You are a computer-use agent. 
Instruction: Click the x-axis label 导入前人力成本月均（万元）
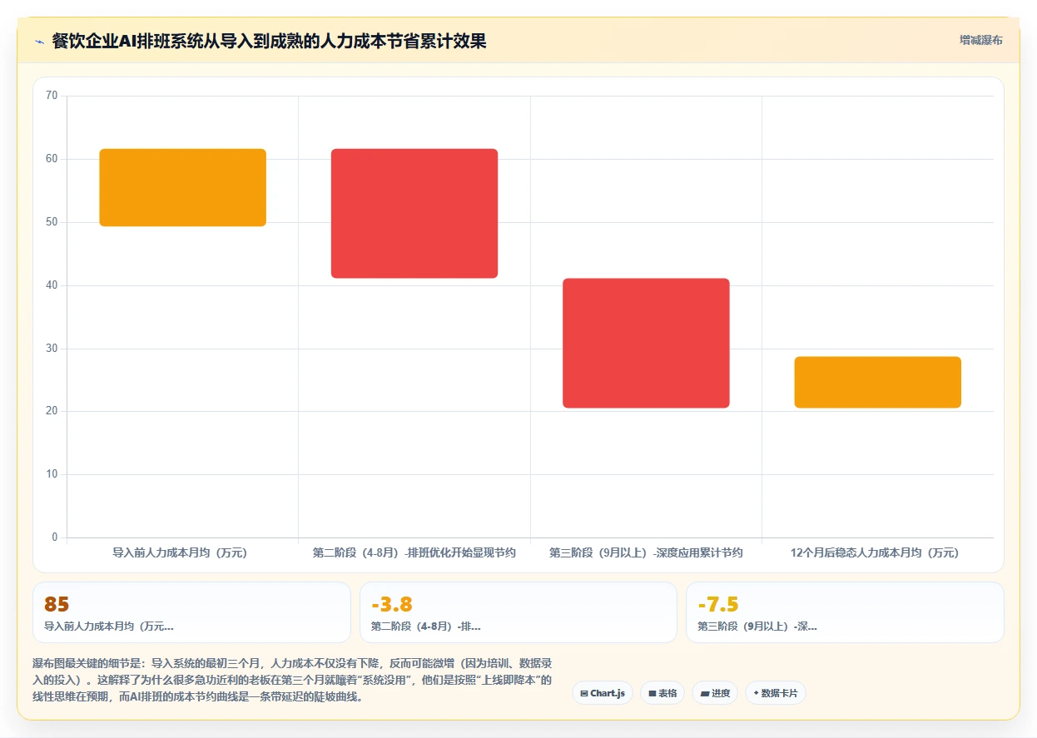pyautogui.click(x=180, y=552)
